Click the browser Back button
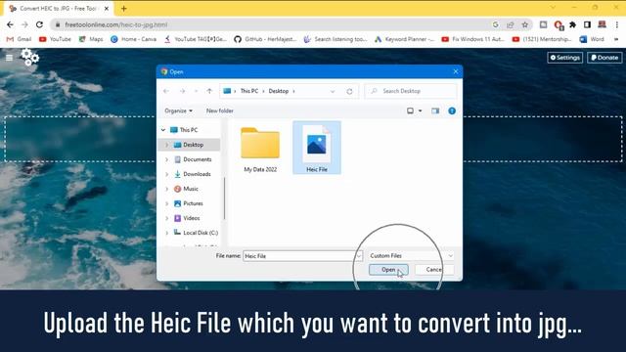 pos(10,24)
